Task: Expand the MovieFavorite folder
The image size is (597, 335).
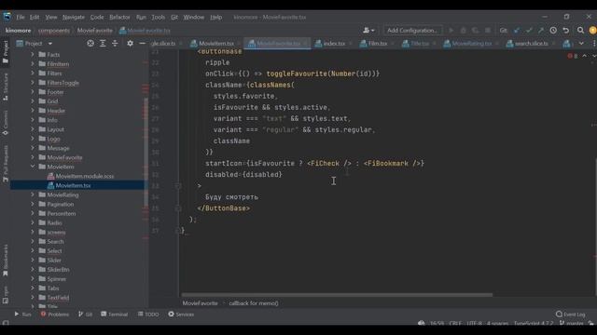Action: [33, 157]
